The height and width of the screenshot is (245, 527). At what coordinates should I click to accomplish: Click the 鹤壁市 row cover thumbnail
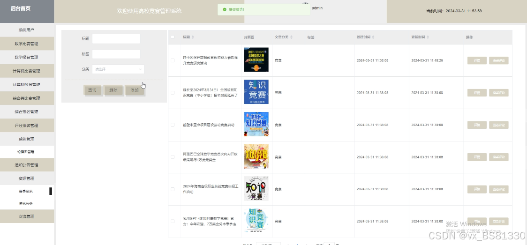(x=256, y=124)
